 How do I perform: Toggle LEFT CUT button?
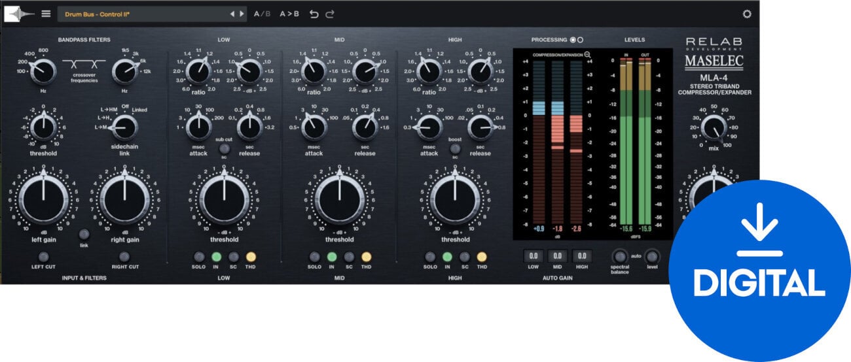tap(43, 257)
